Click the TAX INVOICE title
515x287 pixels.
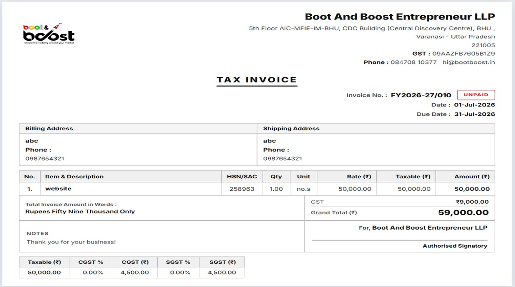coord(257,80)
